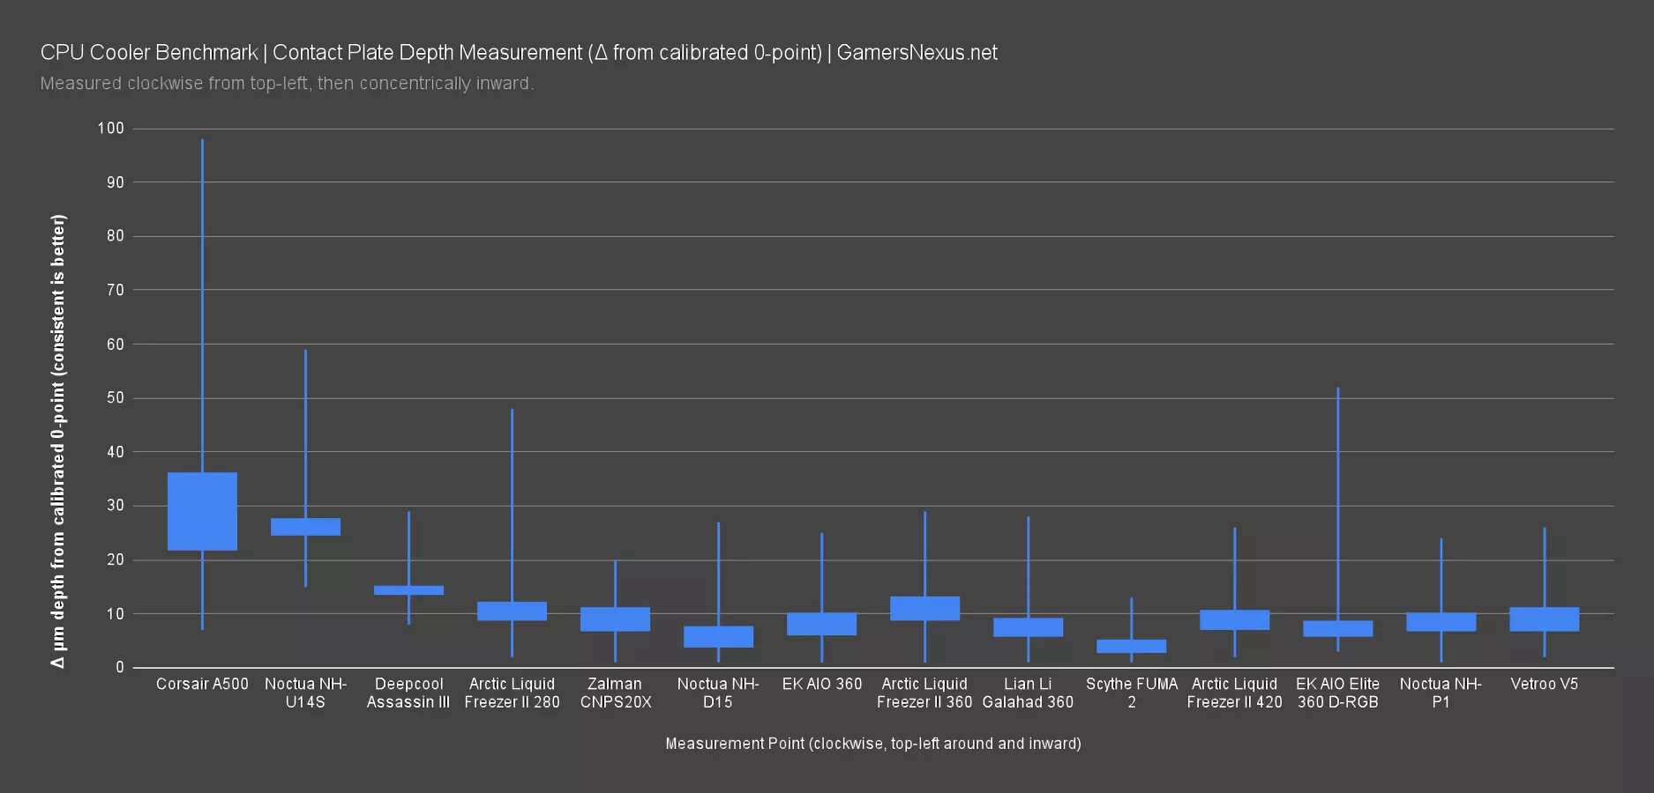Click the subtitle about measuring clockwise
The image size is (1654, 793).
(x=287, y=84)
